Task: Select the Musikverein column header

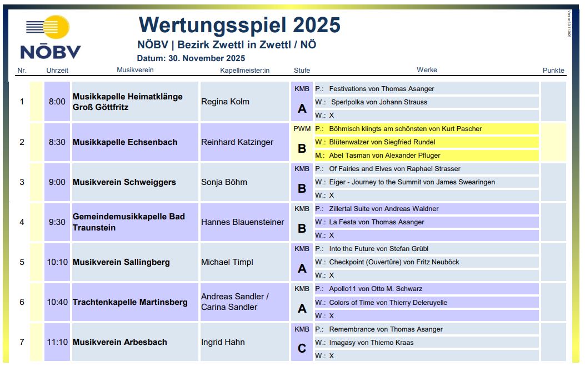Action: pos(135,70)
